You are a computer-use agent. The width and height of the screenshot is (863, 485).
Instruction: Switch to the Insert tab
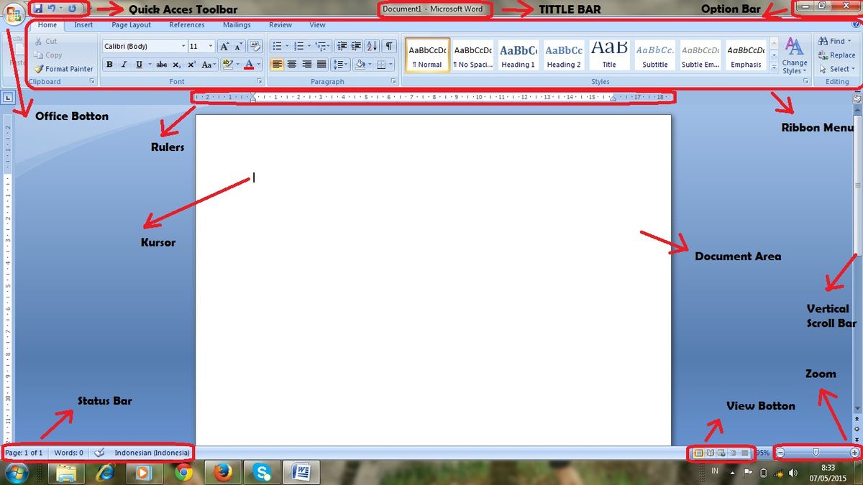coord(83,25)
